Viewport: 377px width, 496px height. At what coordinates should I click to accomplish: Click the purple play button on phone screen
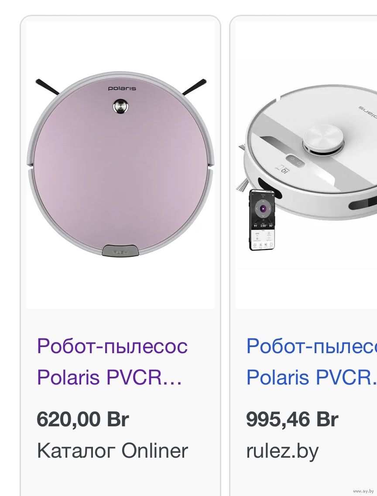tap(263, 209)
